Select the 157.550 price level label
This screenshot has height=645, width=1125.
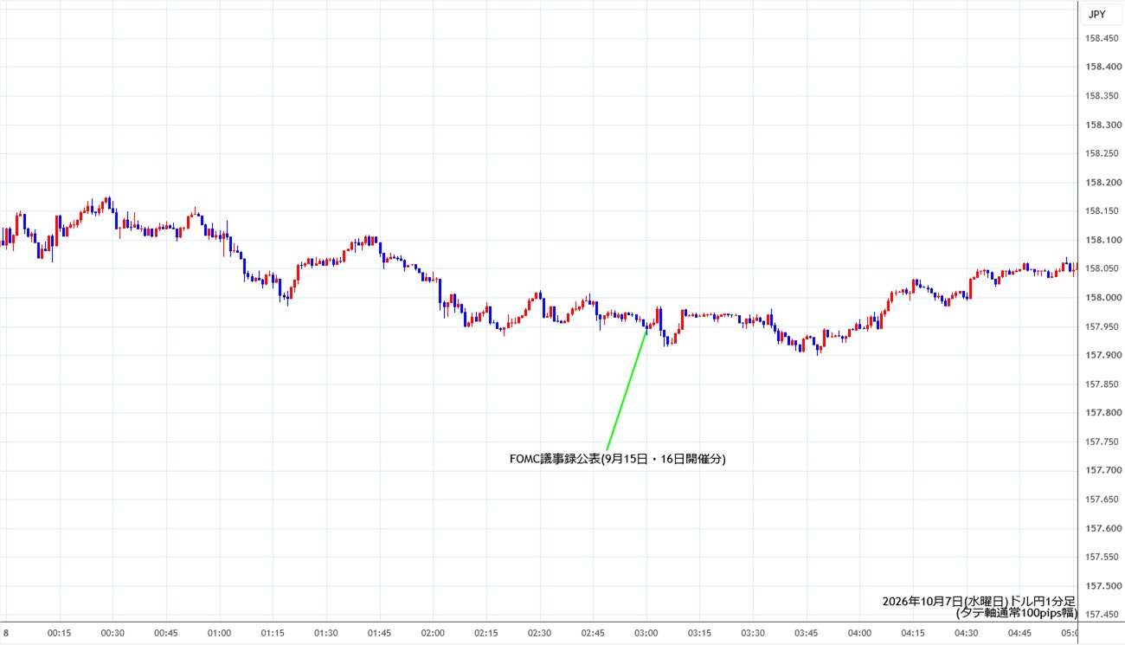[x=1102, y=557]
